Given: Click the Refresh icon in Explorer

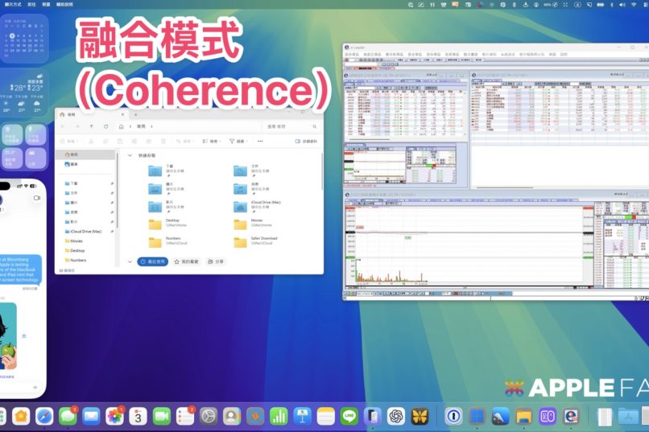Looking at the screenshot, I should click(105, 126).
